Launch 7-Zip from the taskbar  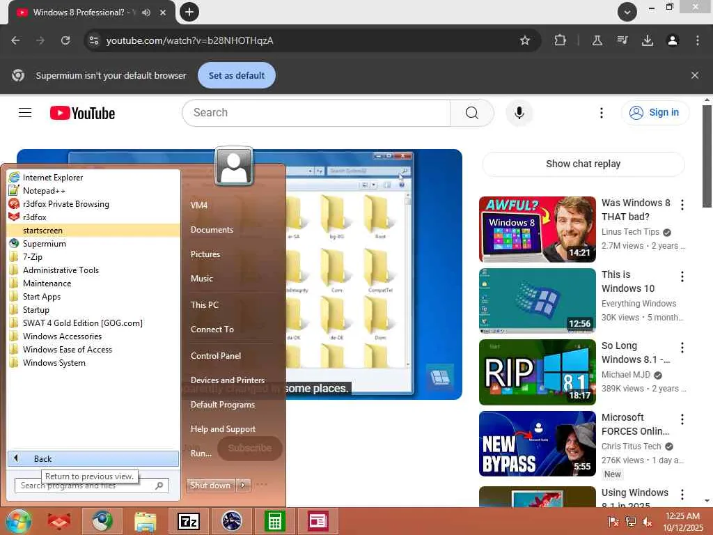click(189, 521)
